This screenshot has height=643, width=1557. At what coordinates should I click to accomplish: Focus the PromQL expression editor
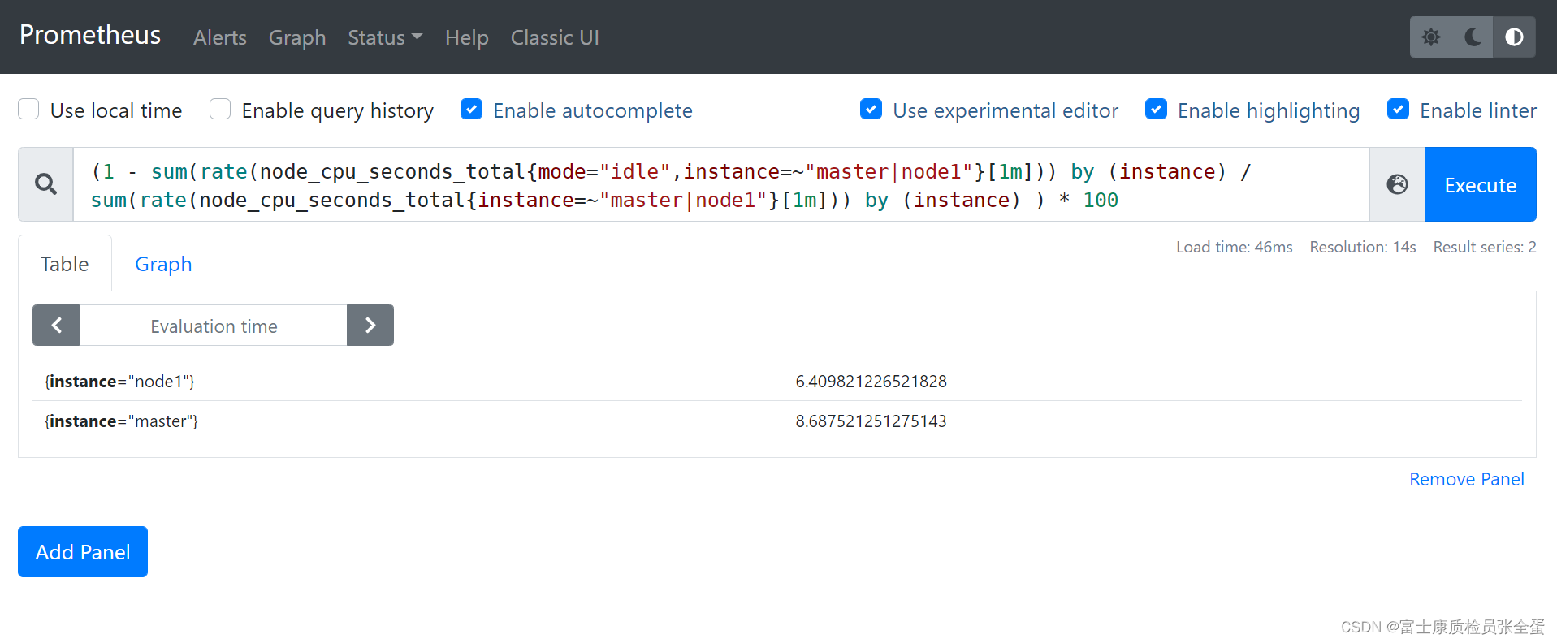click(x=721, y=184)
